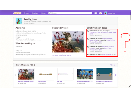Open the smoker L4D project thumbnail
This screenshot has height=98, width=131.
105,74
